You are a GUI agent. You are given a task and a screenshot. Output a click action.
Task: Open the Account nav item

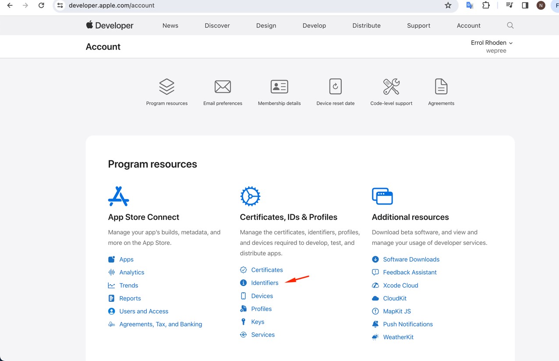pyautogui.click(x=468, y=25)
